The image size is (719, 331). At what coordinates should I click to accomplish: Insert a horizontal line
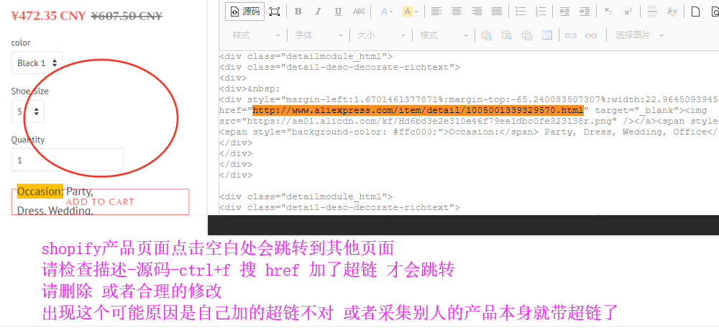pyautogui.click(x=652, y=12)
